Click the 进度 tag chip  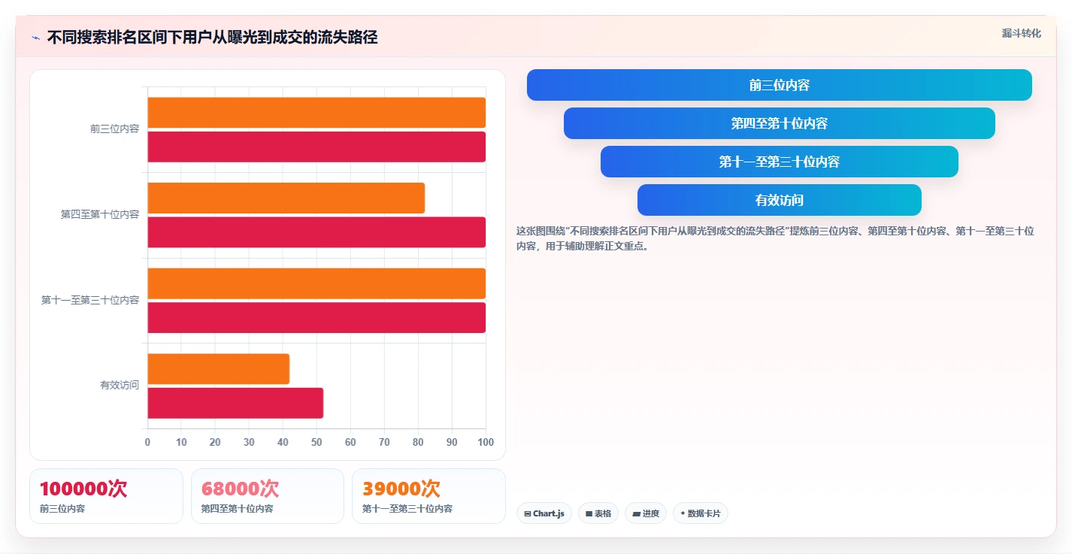coord(646,513)
